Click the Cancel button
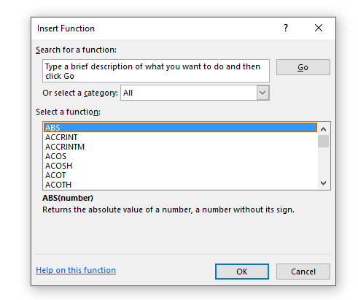Screen dimensions: 358x300 pos(303,272)
